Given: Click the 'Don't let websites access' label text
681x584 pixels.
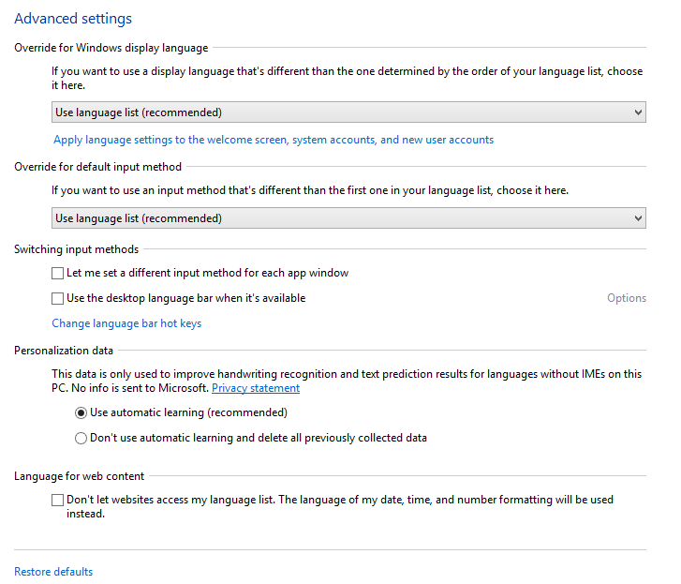Looking at the screenshot, I should [x=340, y=506].
